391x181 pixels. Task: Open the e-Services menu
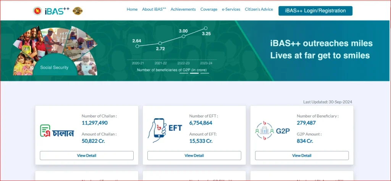coord(231,9)
